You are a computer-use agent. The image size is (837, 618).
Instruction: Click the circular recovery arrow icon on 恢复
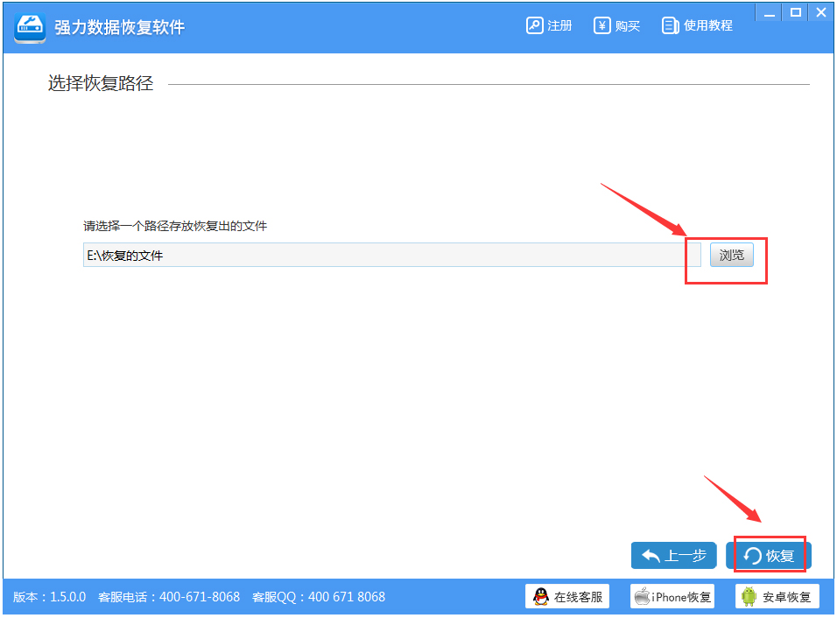point(754,555)
